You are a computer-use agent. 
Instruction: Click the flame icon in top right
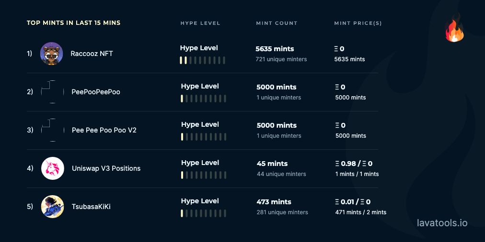454,28
